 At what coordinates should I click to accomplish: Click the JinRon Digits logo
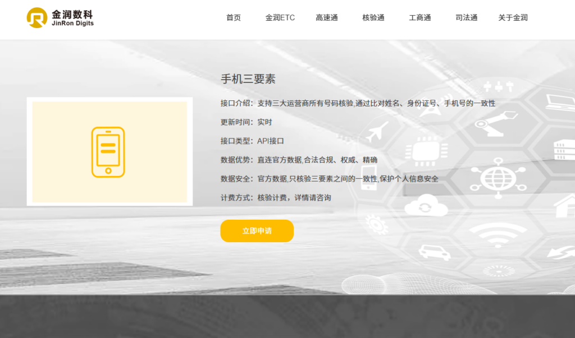60,18
